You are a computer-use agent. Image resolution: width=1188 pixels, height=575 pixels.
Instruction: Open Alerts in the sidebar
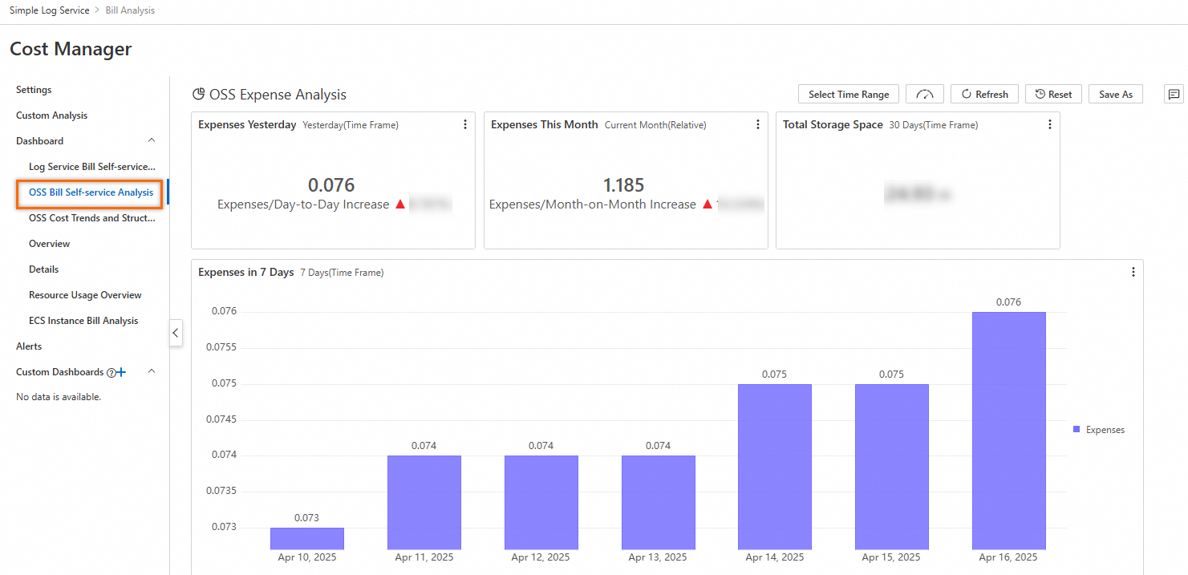[x=29, y=346]
